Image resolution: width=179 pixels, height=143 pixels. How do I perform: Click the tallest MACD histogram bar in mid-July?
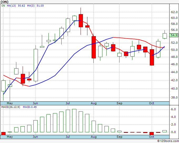(74, 121)
